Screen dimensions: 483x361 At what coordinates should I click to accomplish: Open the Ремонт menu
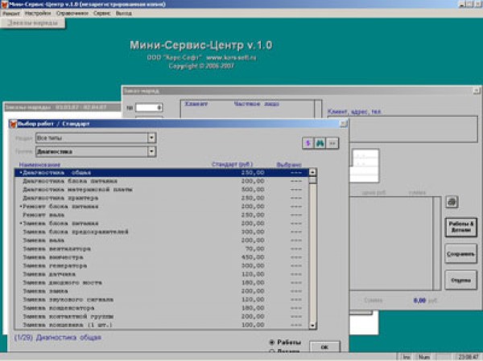(x=10, y=14)
